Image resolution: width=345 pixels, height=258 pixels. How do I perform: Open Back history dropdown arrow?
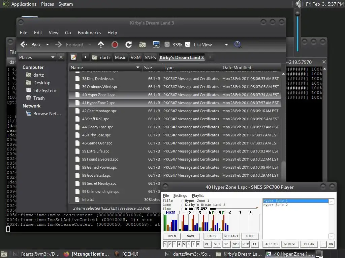click(47, 45)
